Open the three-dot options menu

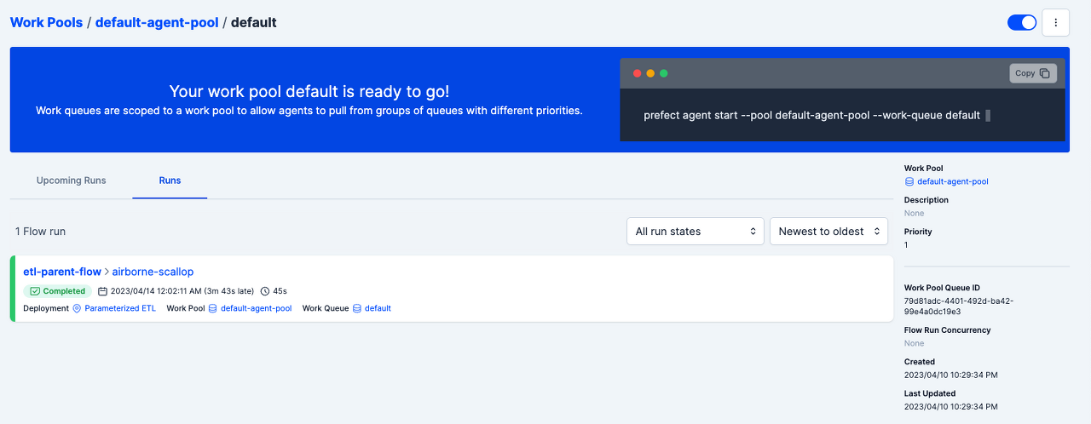pos(1056,22)
